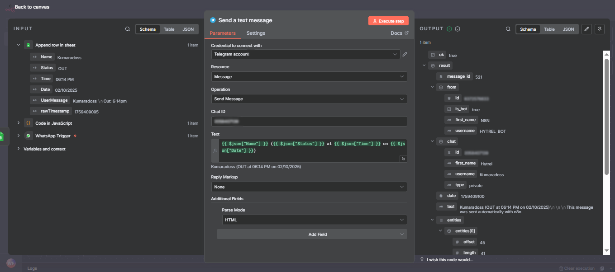The width and height of the screenshot is (615, 272).
Task: Collapse the Append row in sheet item
Action: tap(19, 45)
